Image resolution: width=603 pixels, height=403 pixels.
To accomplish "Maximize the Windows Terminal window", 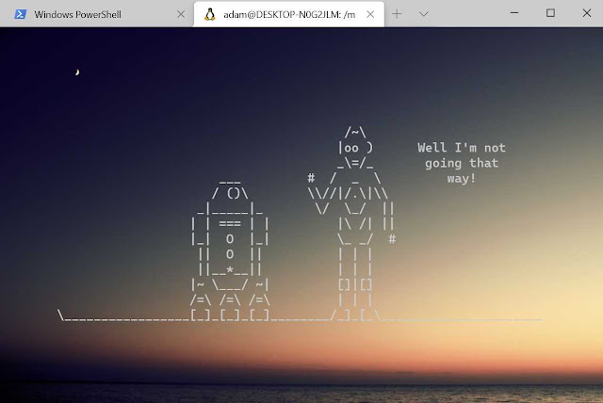I will click(x=550, y=13).
